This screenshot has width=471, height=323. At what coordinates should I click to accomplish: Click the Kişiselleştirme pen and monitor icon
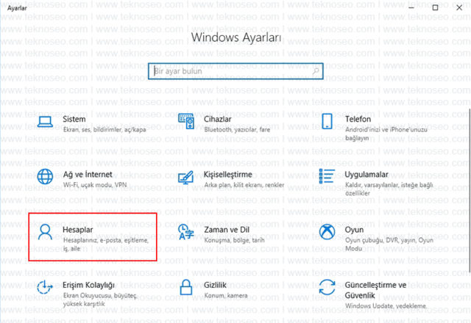point(185,178)
